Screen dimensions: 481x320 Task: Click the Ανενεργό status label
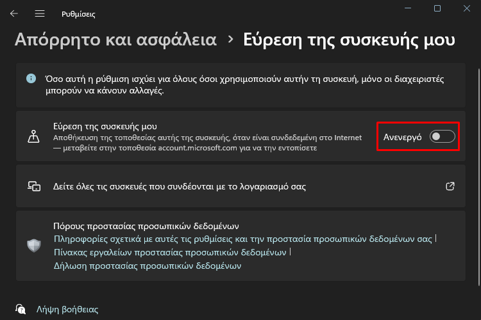point(403,137)
